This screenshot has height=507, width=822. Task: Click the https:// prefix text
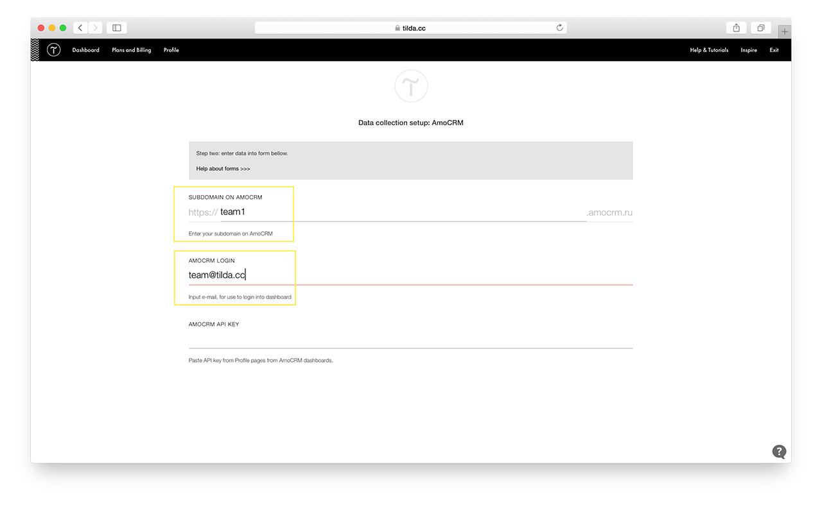tap(203, 212)
